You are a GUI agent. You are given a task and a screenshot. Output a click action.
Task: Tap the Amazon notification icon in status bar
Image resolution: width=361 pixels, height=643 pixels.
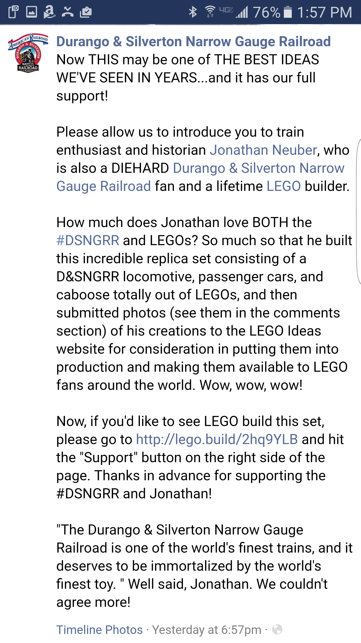49,12
